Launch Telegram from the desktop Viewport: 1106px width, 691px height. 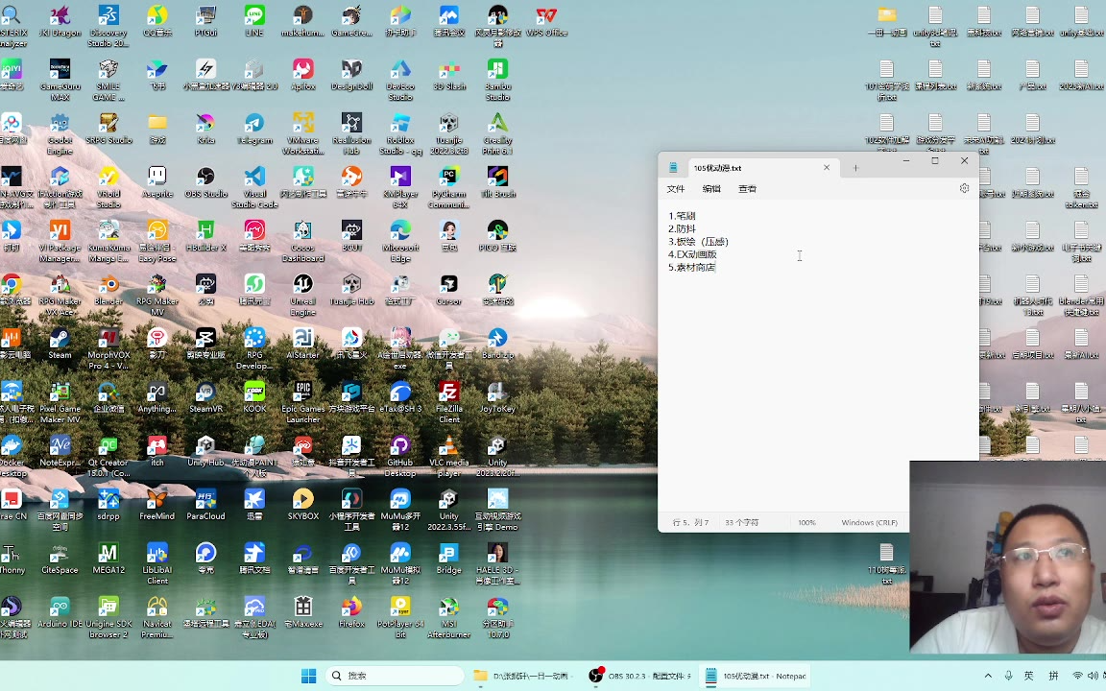click(254, 129)
